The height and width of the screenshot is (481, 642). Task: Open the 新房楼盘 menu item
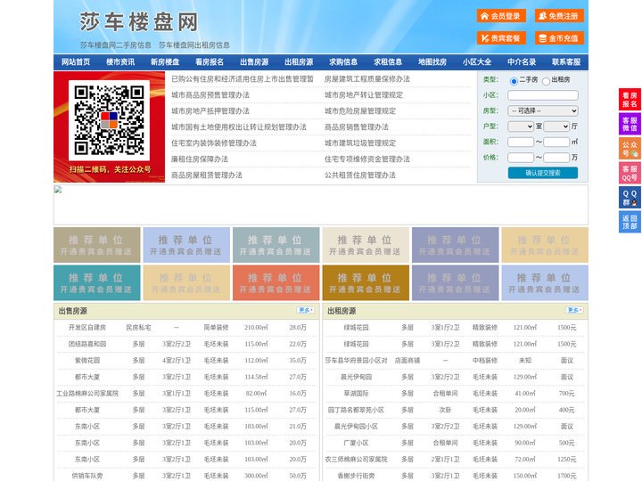(165, 62)
